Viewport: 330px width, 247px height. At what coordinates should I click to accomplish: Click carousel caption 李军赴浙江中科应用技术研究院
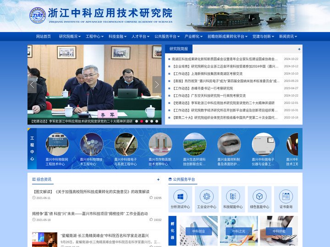point(82,121)
